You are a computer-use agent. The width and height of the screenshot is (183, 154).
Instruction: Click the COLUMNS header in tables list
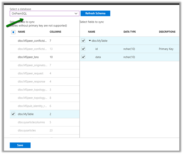point(55,32)
